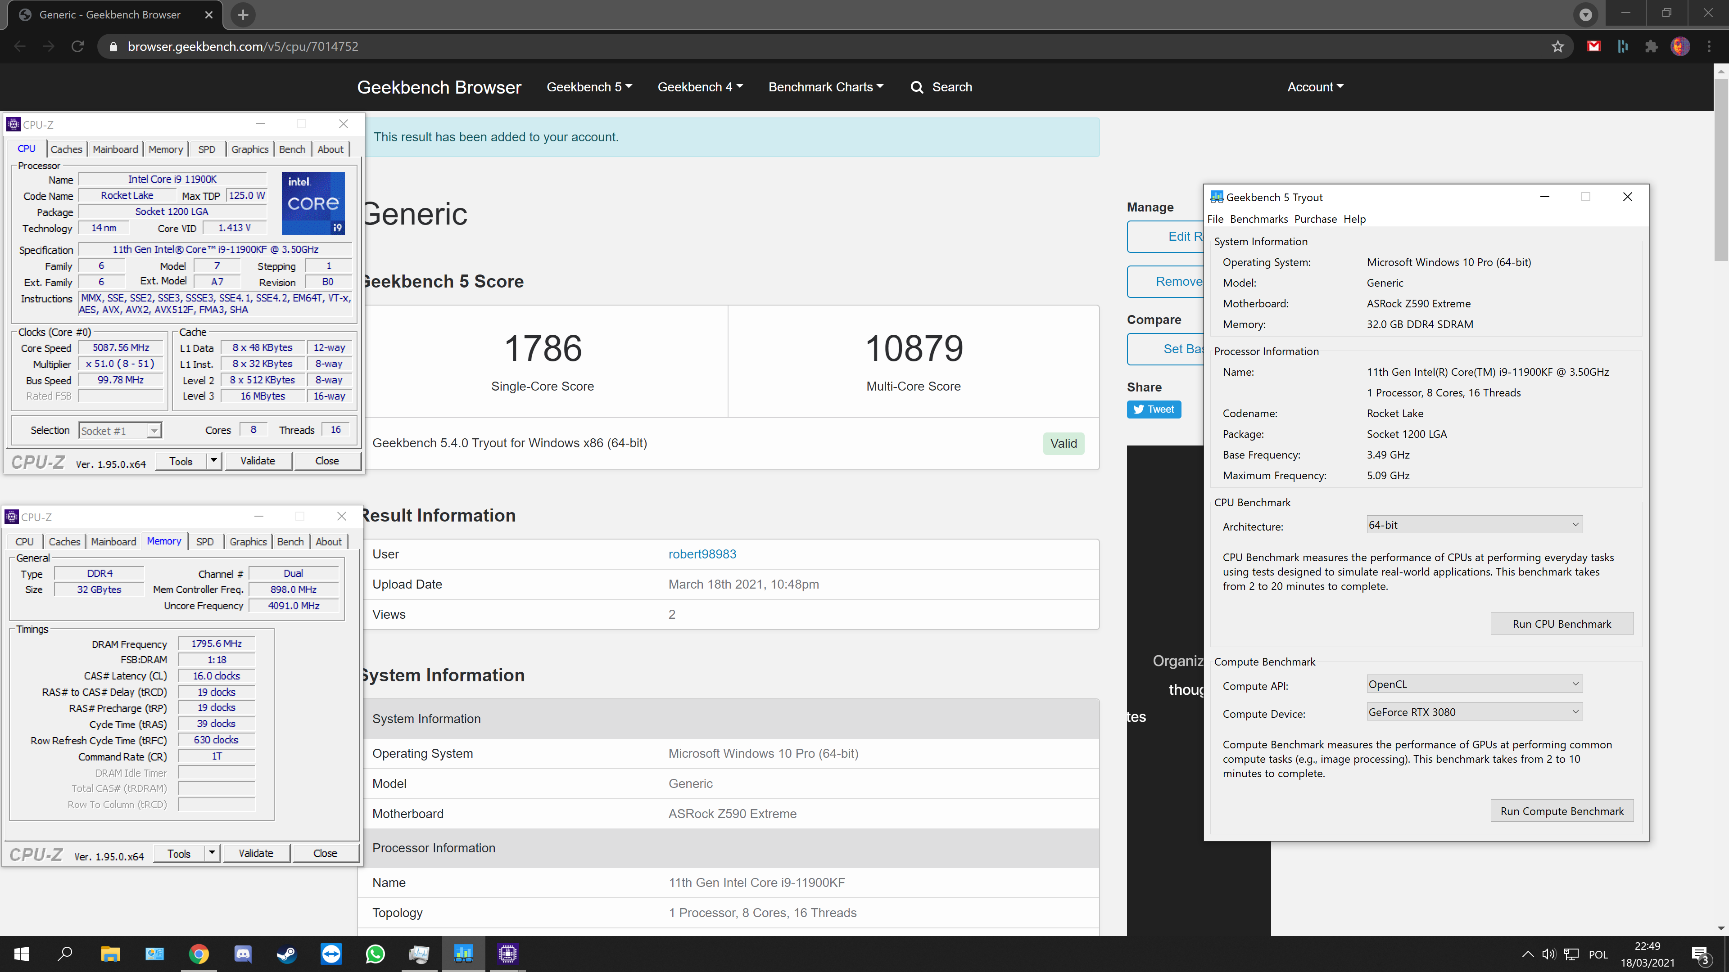This screenshot has height=972, width=1729.
Task: Click the taskbar search icon
Action: pos(65,954)
